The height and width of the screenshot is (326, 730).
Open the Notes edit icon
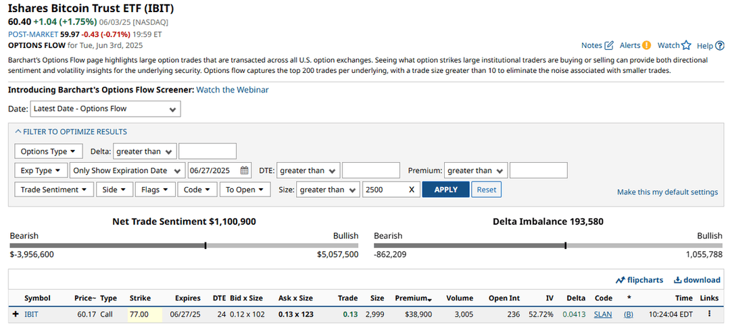609,46
